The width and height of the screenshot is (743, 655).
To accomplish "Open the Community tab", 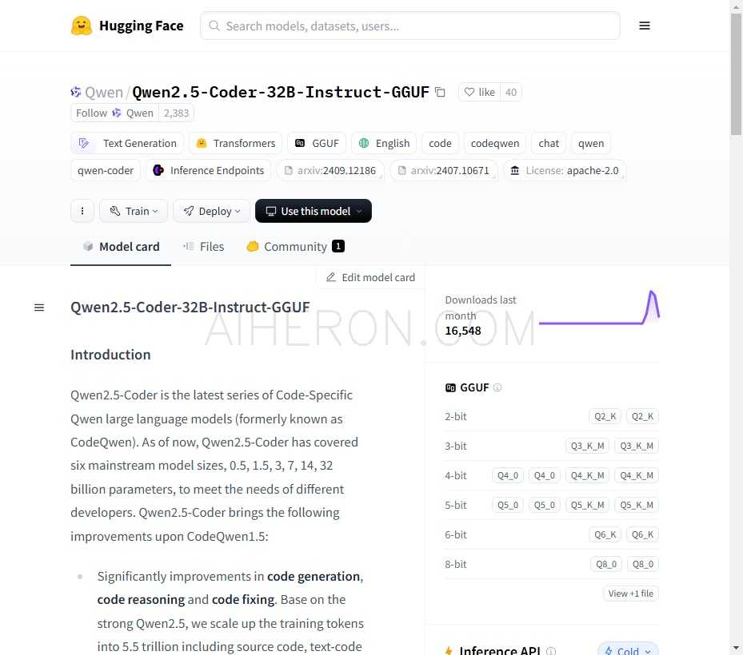I will point(294,246).
